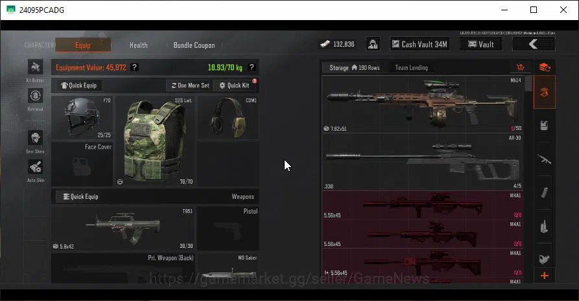579x301 pixels.
Task: Click the Equipment Value: 45,972 text
Action: (91, 67)
